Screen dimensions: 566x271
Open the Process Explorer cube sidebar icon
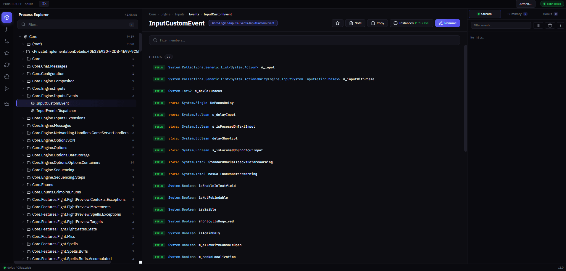click(7, 17)
